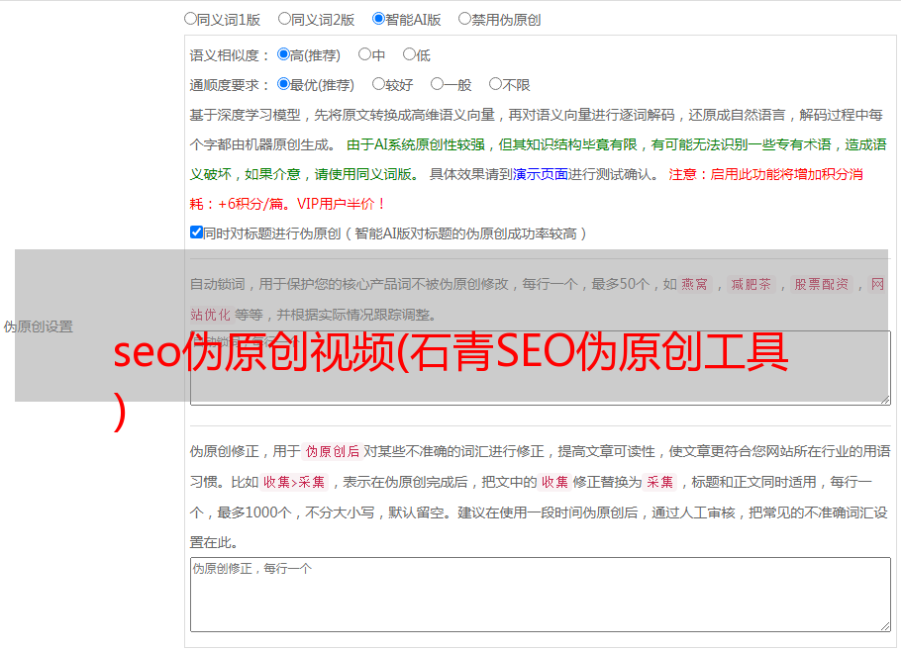This screenshot has width=902, height=651.
Task: Set 通顺度要求 to 较好
Action: coord(378,84)
